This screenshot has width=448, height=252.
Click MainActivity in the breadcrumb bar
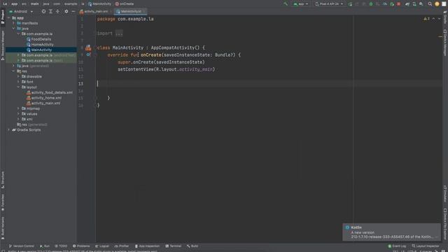(99, 4)
